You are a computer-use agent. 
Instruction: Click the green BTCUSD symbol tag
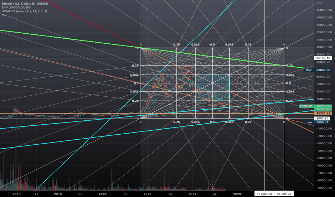[306, 106]
